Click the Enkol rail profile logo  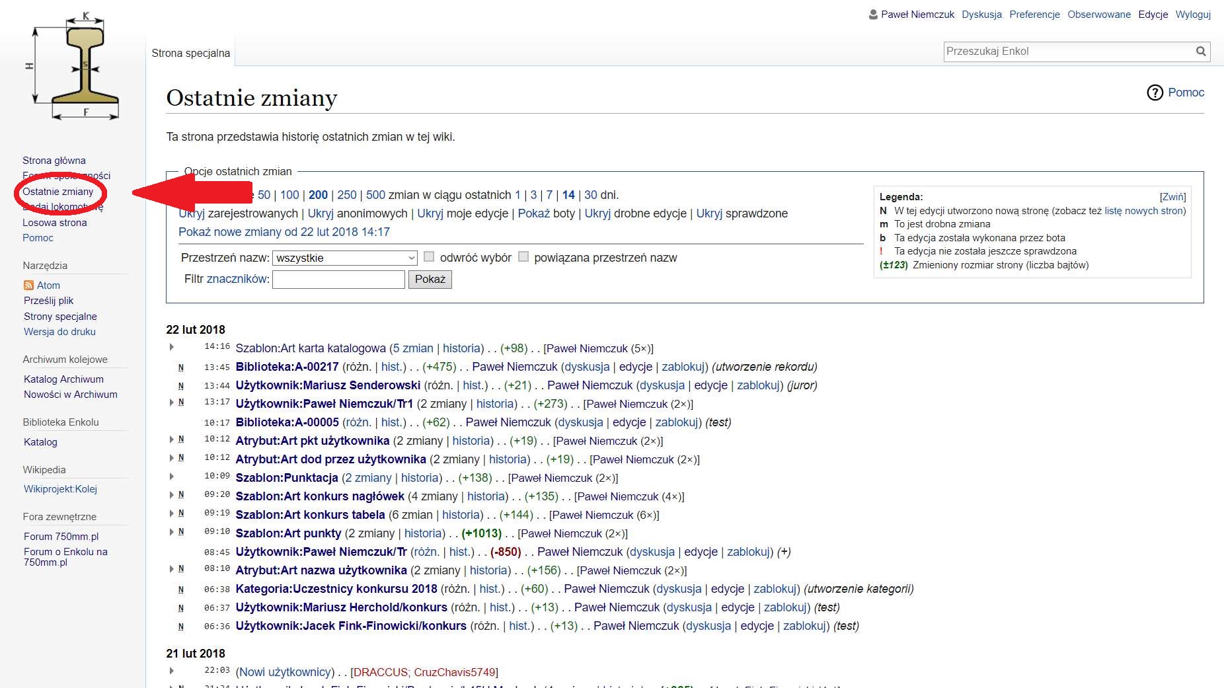(73, 66)
